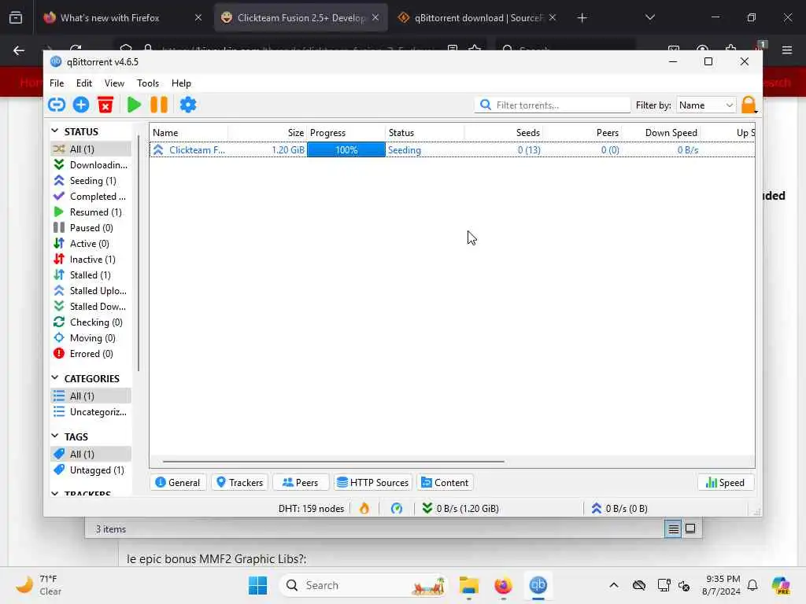Click the orange lock UI icon
Viewport: 806px width, 604px height.
[749, 105]
